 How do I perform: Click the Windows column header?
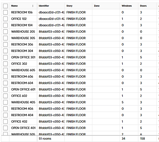[x=127, y=6]
